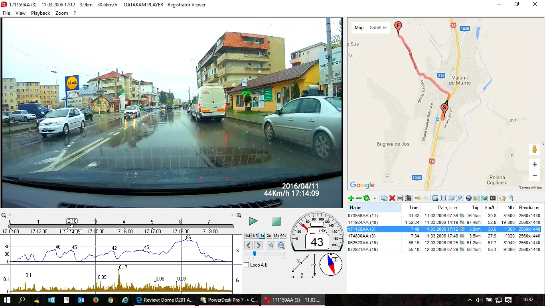Open the File menu
The height and width of the screenshot is (306, 545).
(x=6, y=13)
